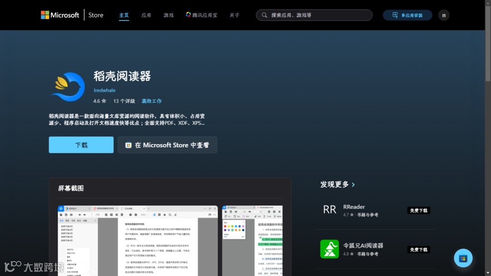Expand the 发现更多 section chevron

[353, 185]
